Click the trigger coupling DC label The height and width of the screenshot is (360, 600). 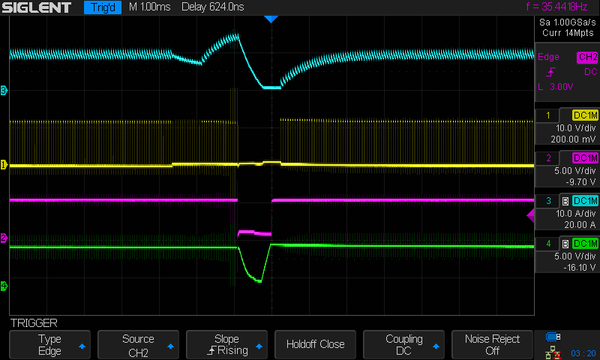click(x=590, y=72)
